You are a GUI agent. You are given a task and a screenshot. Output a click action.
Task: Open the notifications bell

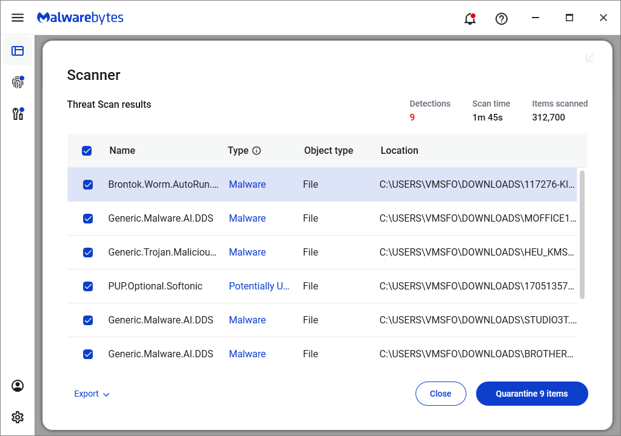470,19
